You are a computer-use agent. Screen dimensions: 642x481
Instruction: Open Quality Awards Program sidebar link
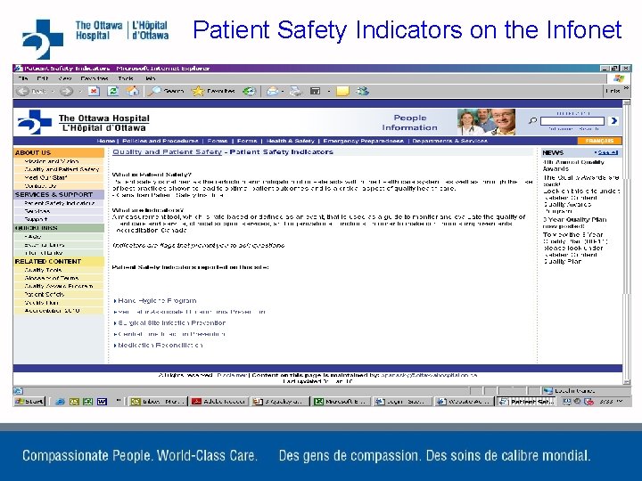(59, 286)
